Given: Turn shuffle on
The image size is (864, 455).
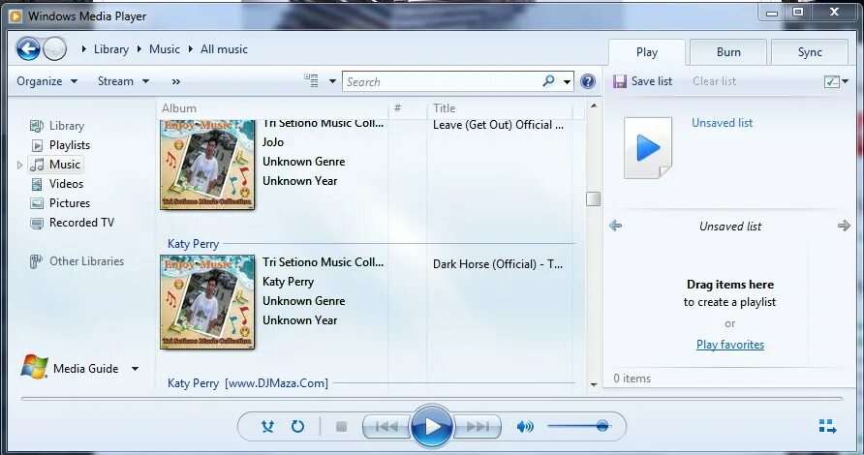Looking at the screenshot, I should [x=267, y=426].
